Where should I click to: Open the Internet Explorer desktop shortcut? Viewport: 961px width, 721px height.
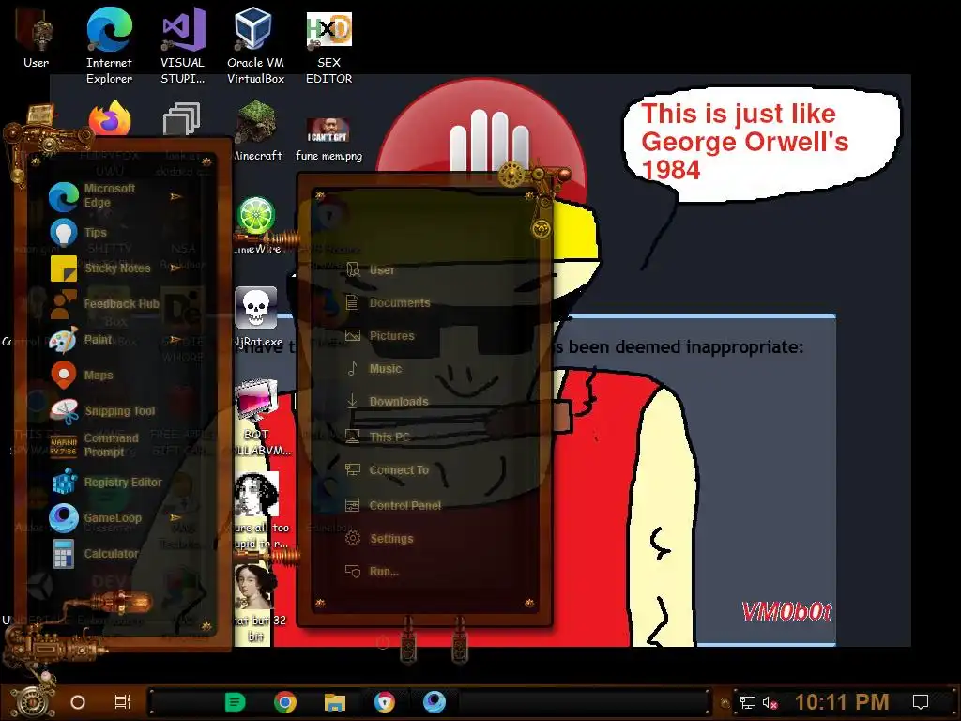click(109, 45)
